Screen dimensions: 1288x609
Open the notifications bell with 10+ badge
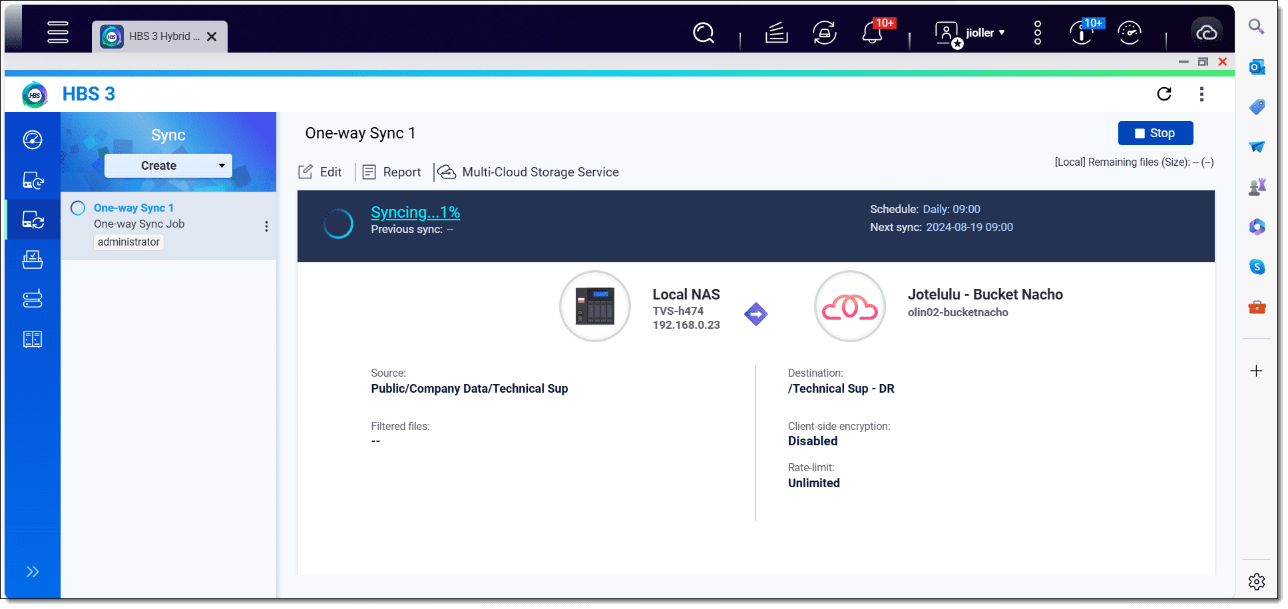(x=873, y=32)
